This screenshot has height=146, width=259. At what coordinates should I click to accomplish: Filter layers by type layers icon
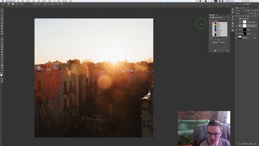click(251, 11)
